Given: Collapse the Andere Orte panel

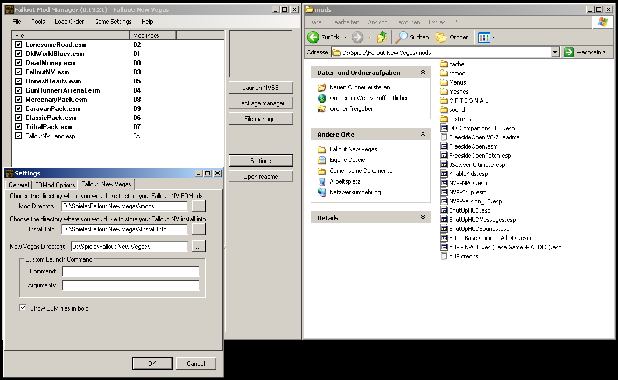Looking at the screenshot, I should (423, 134).
